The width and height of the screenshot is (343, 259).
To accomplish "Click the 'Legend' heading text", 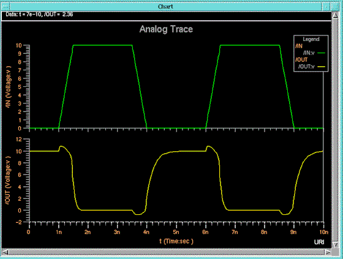I will click(x=311, y=39).
